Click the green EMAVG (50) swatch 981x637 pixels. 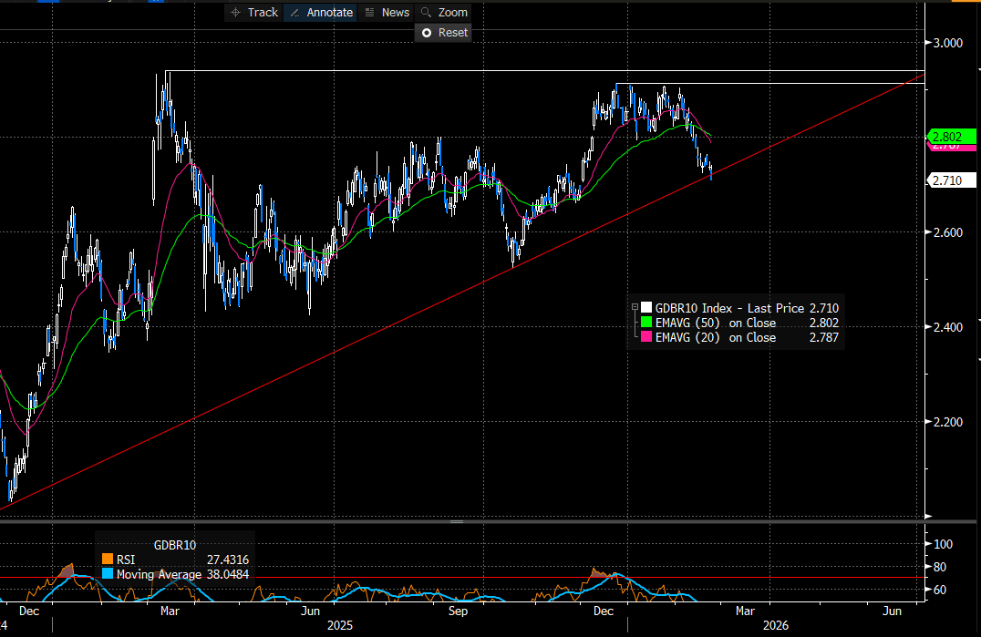coord(646,323)
